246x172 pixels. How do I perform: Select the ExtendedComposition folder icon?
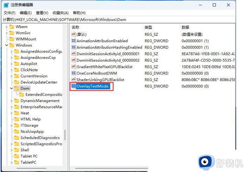click(x=21, y=95)
